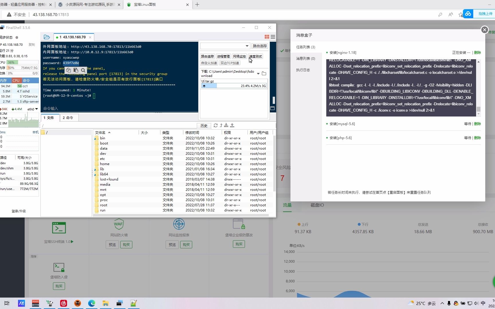Delete the nginx-1.18 install task

477,53
